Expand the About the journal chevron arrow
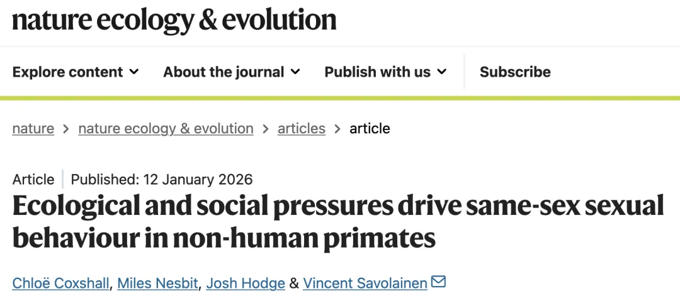680x303 pixels. (x=295, y=72)
